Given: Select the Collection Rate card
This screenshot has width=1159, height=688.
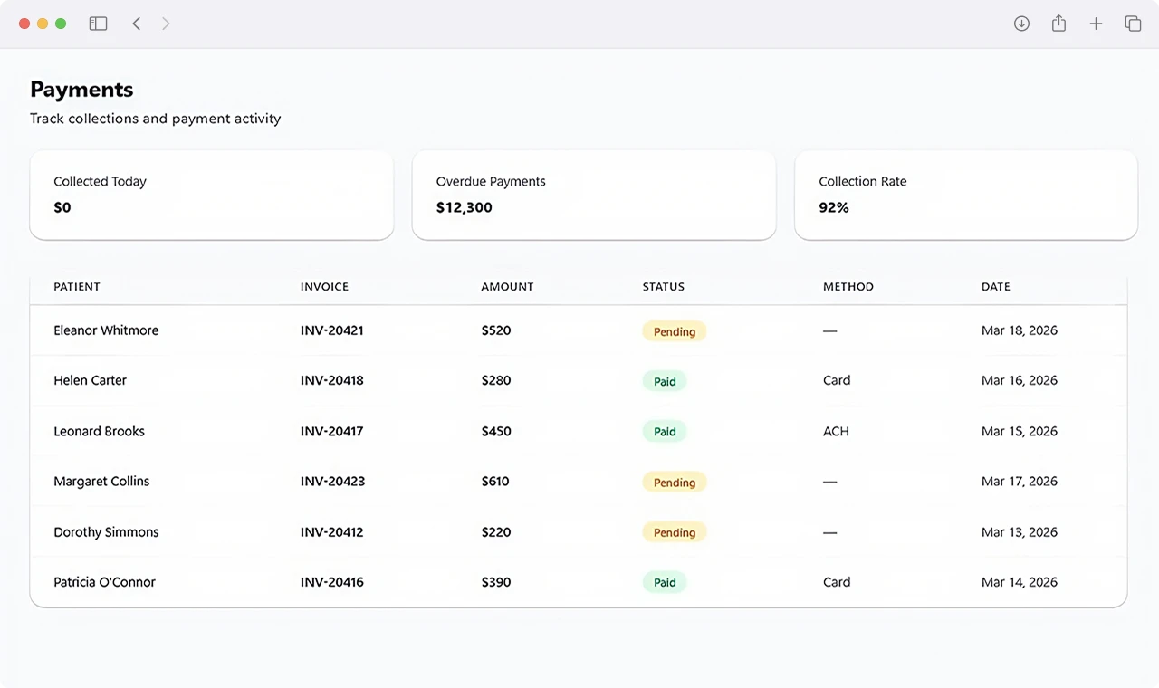Looking at the screenshot, I should coord(966,195).
